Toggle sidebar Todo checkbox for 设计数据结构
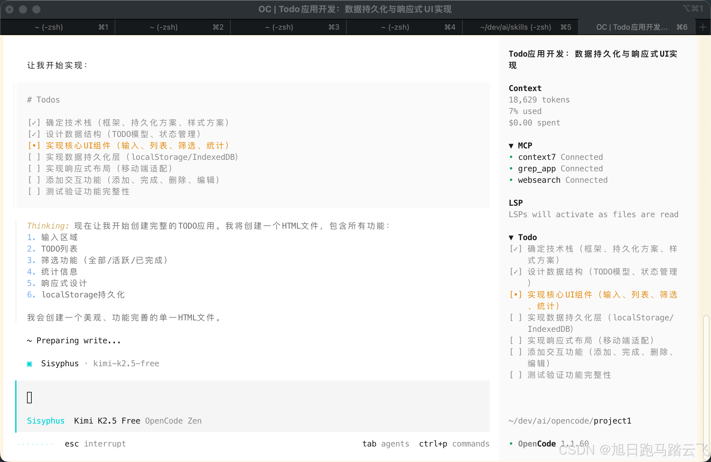 [516, 271]
